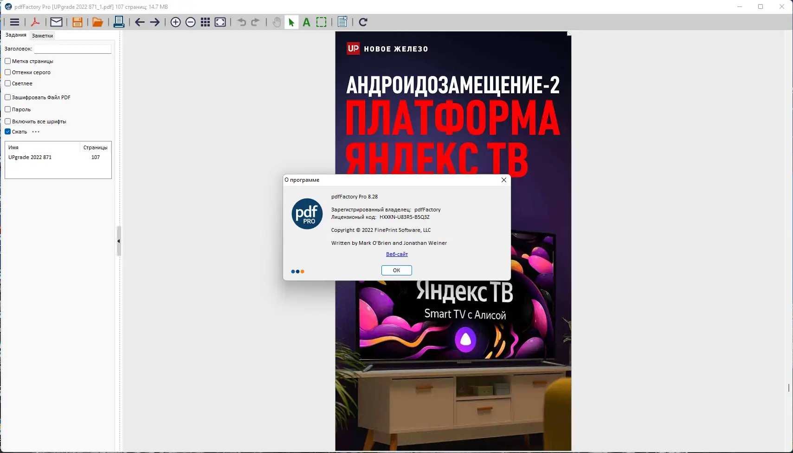Viewport: 793px width, 453px height.
Task: Click the save to file icon
Action: pyautogui.click(x=77, y=22)
